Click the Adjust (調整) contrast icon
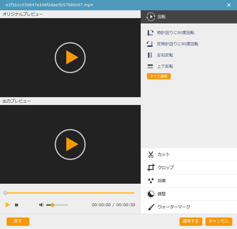Screen dimensions: 237x229 pos(151,194)
